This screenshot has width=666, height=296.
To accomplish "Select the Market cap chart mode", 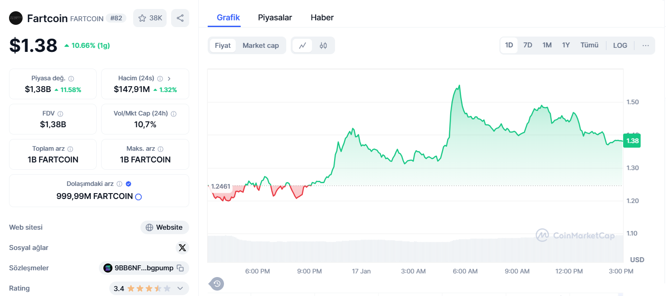I will tap(261, 46).
